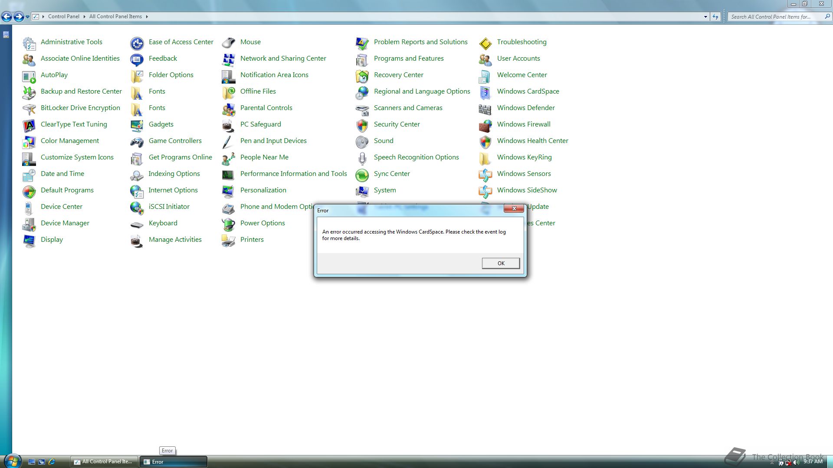
Task: Open the Device Manager icon
Action: coord(29,224)
